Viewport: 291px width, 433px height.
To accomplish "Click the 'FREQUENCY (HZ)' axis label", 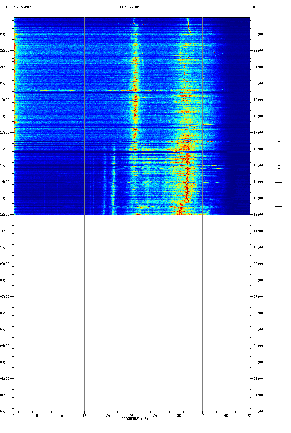I will (x=135, y=419).
